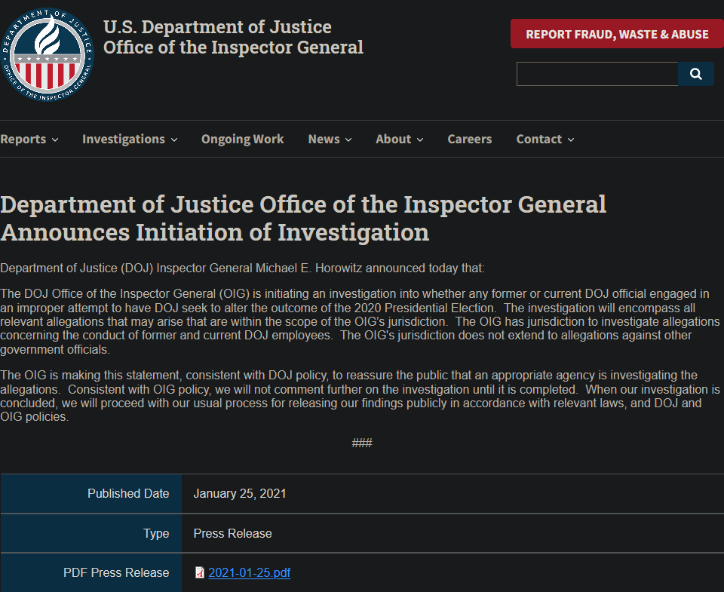Open the 2021-01-25.pdf press release link
This screenshot has width=724, height=592.
[250, 572]
